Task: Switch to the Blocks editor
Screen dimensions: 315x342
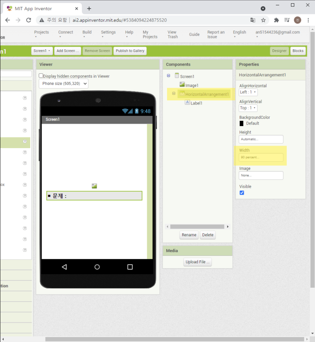Action: (x=298, y=51)
